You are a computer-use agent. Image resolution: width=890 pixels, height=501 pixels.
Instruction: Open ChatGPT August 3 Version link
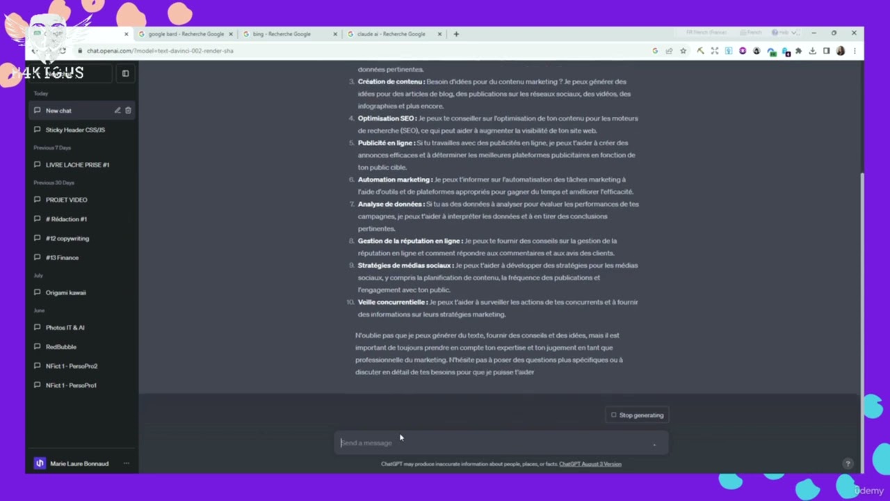[590, 464]
